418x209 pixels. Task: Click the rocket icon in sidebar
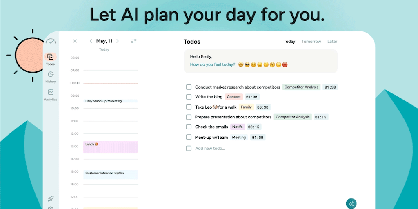pos(51,199)
